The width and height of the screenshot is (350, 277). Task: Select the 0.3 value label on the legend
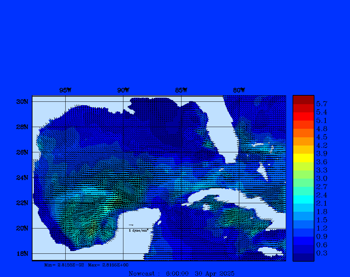tap(322, 253)
